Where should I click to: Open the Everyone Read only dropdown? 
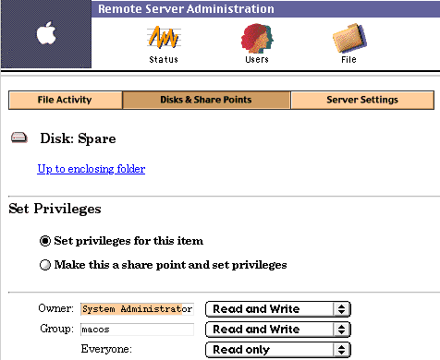click(278, 350)
